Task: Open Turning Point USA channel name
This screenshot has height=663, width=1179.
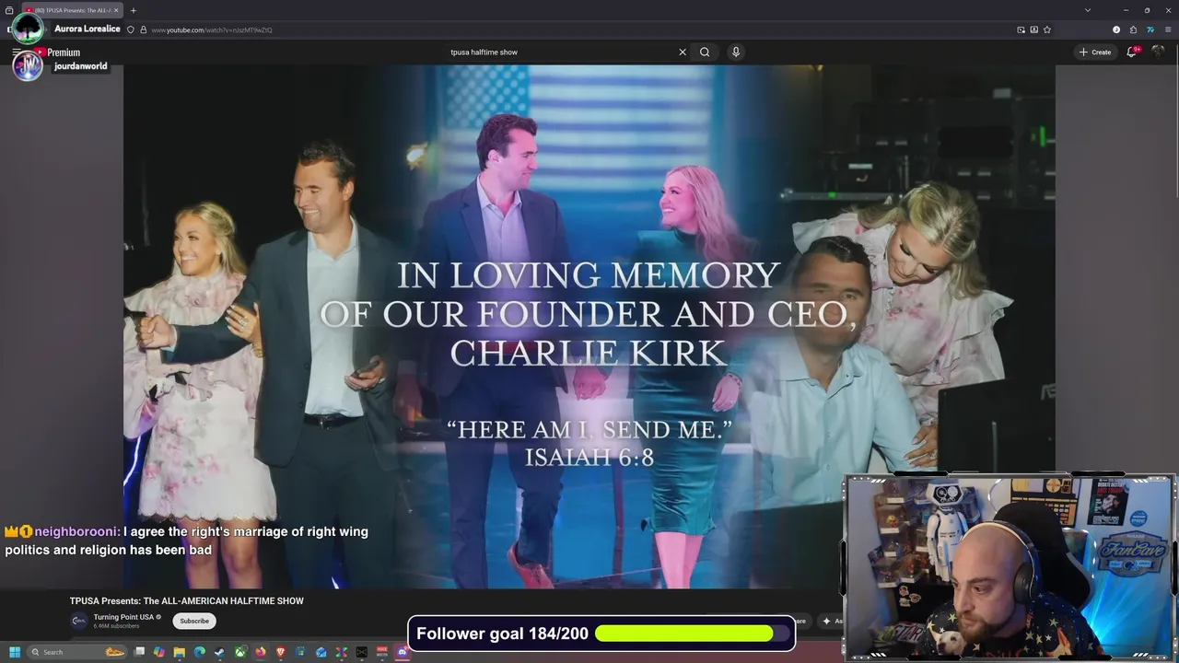Action: click(x=123, y=617)
